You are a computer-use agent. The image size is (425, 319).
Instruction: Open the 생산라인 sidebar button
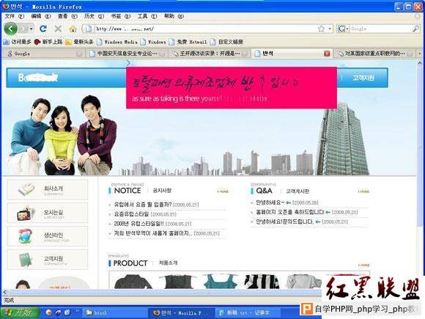tap(48, 236)
